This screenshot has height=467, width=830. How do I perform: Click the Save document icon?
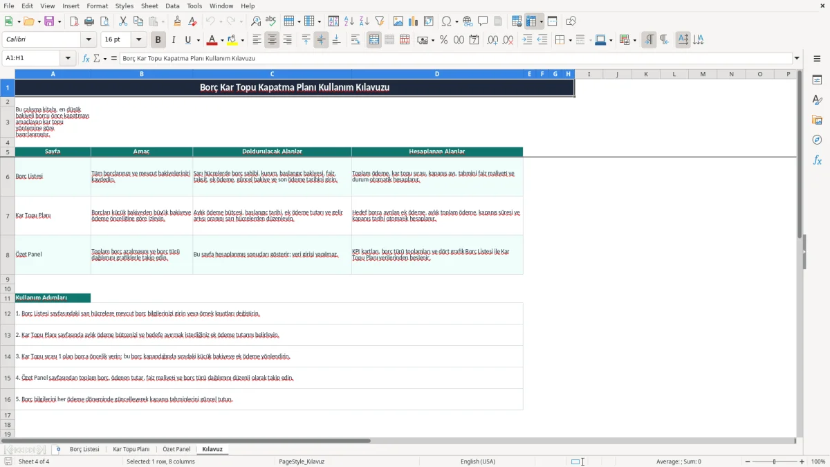(x=49, y=21)
